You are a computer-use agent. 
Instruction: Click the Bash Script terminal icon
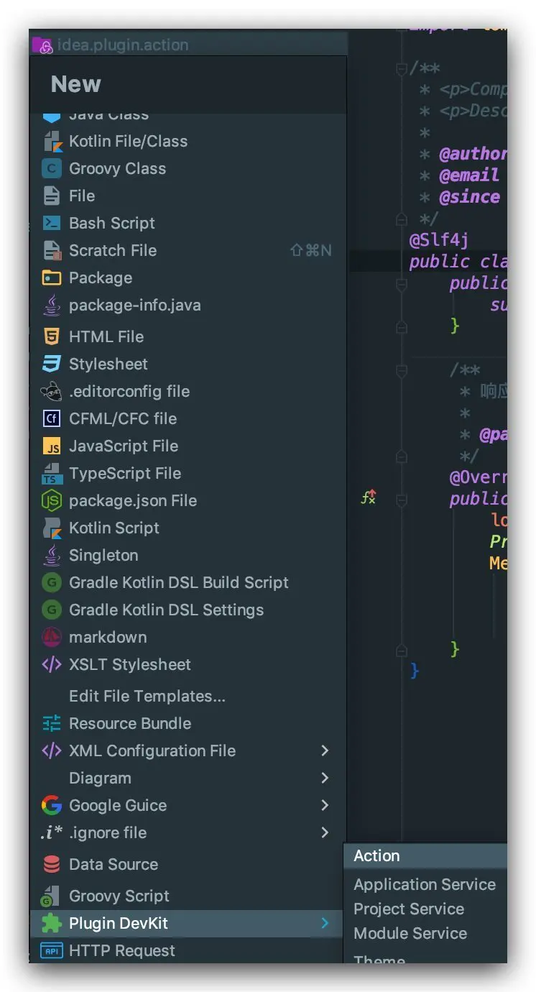tap(52, 224)
